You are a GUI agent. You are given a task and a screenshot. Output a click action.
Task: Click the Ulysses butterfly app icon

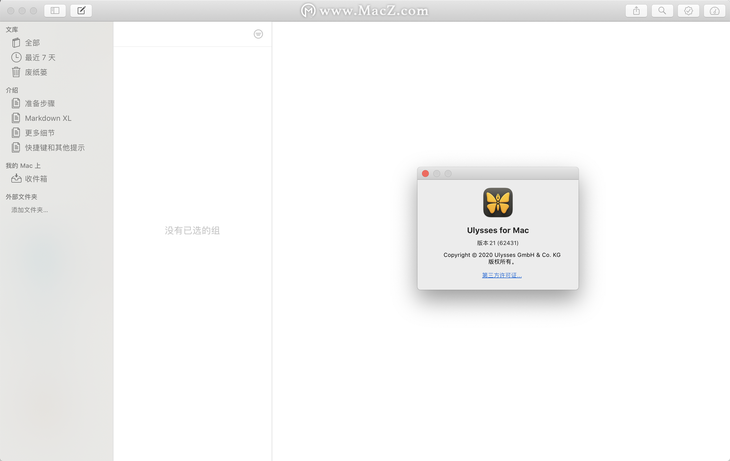tap(498, 203)
